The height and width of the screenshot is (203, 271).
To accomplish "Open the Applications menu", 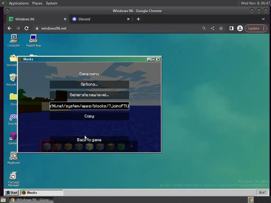I will pyautogui.click(x=19, y=3).
